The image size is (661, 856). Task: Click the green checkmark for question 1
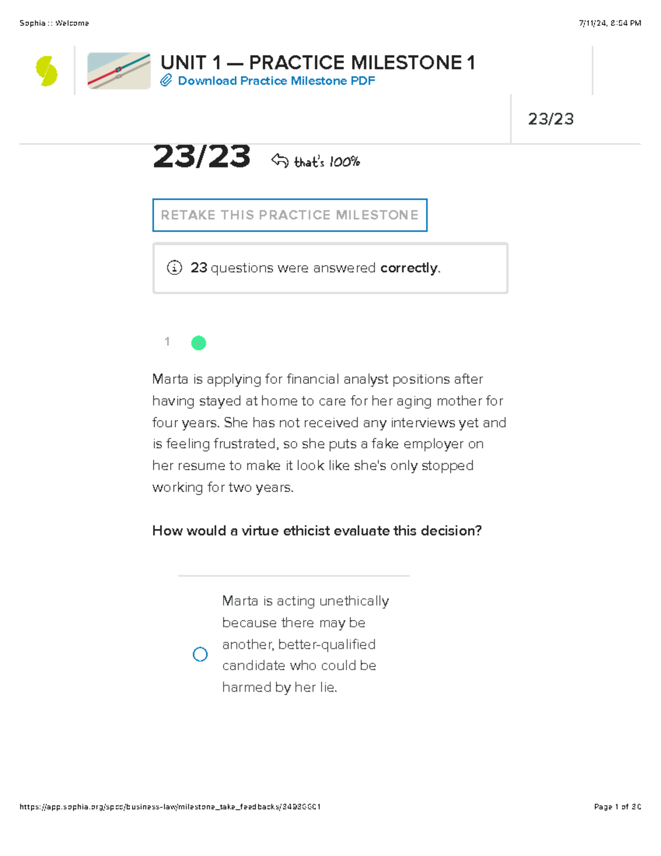point(198,343)
